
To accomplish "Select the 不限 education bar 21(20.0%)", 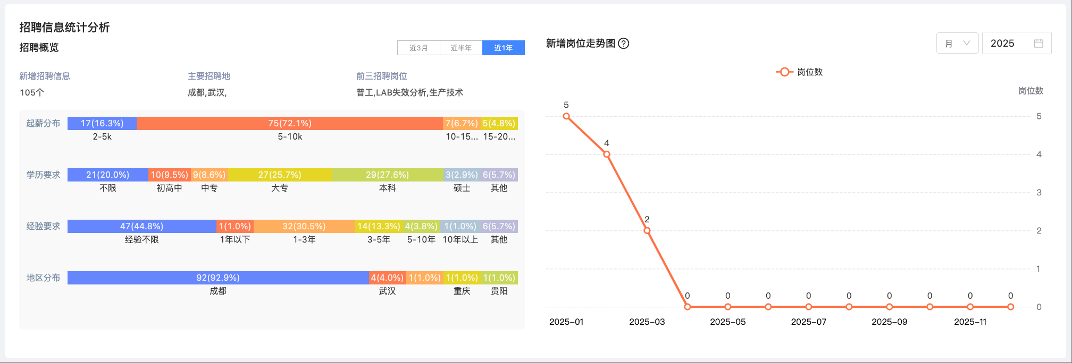I will tap(108, 175).
